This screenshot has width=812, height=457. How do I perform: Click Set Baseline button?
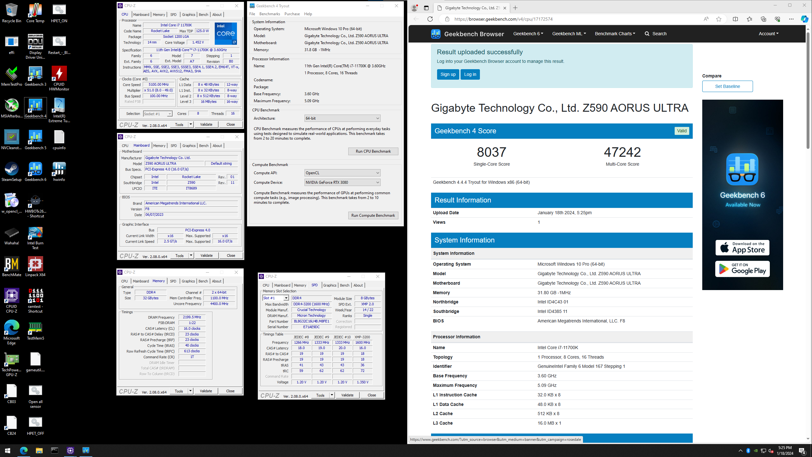727,86
